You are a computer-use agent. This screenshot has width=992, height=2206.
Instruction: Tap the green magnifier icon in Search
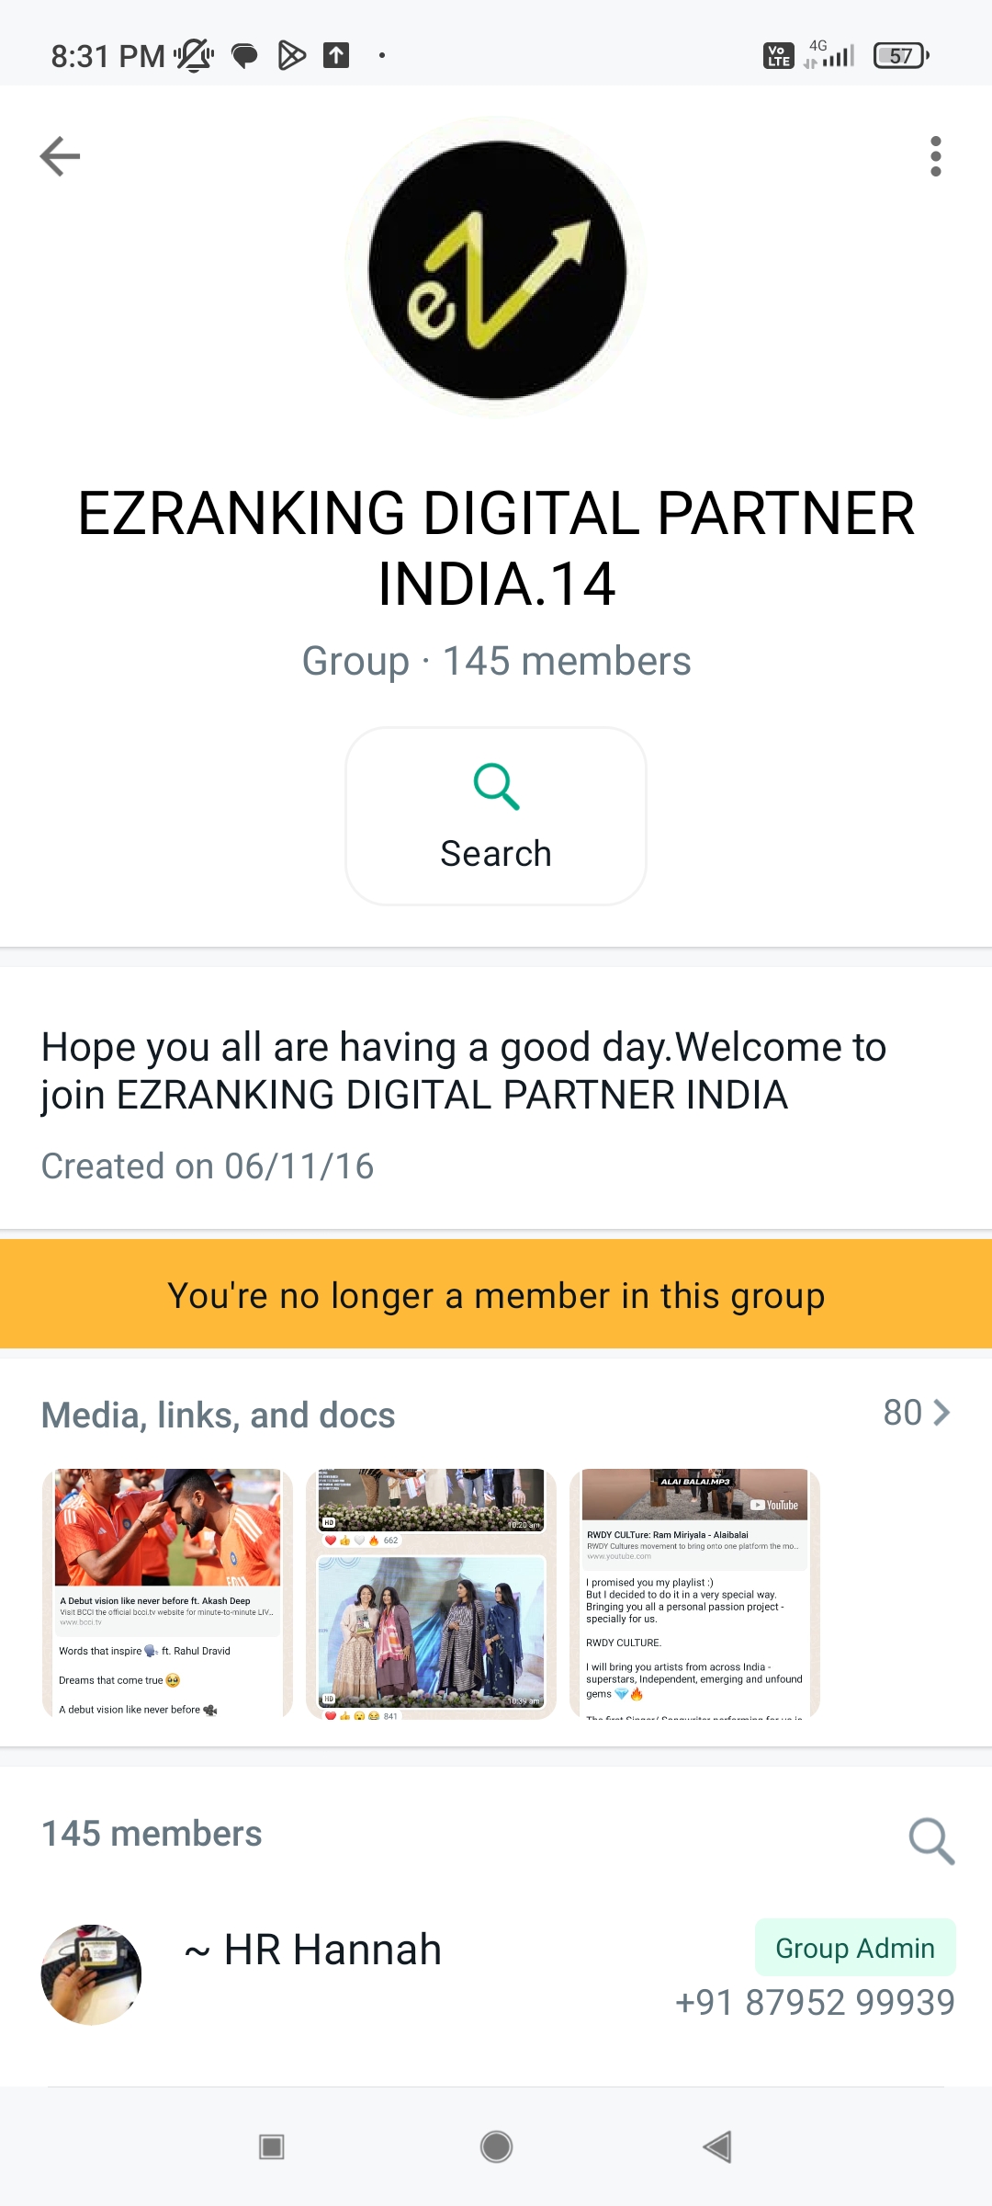pos(496,786)
